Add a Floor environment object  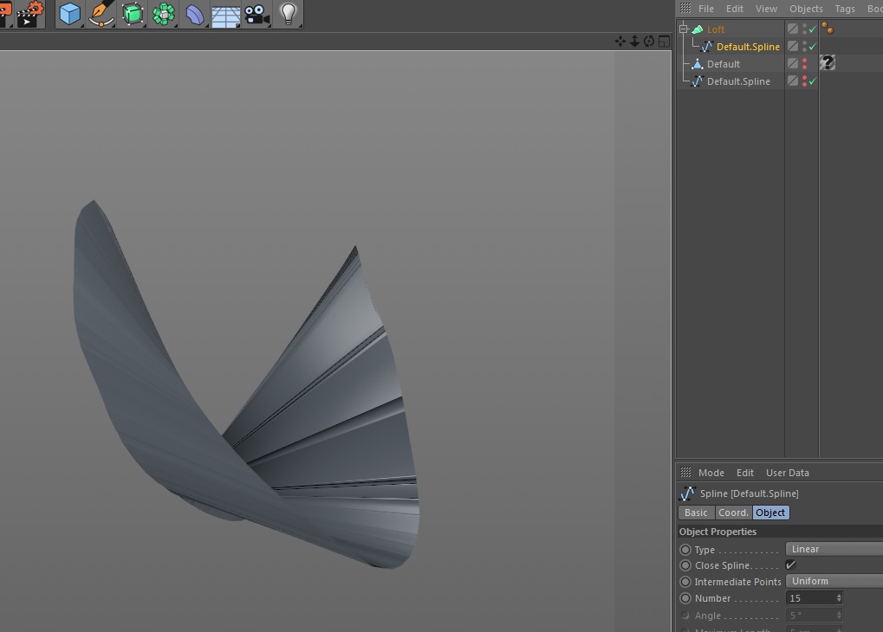pos(225,15)
